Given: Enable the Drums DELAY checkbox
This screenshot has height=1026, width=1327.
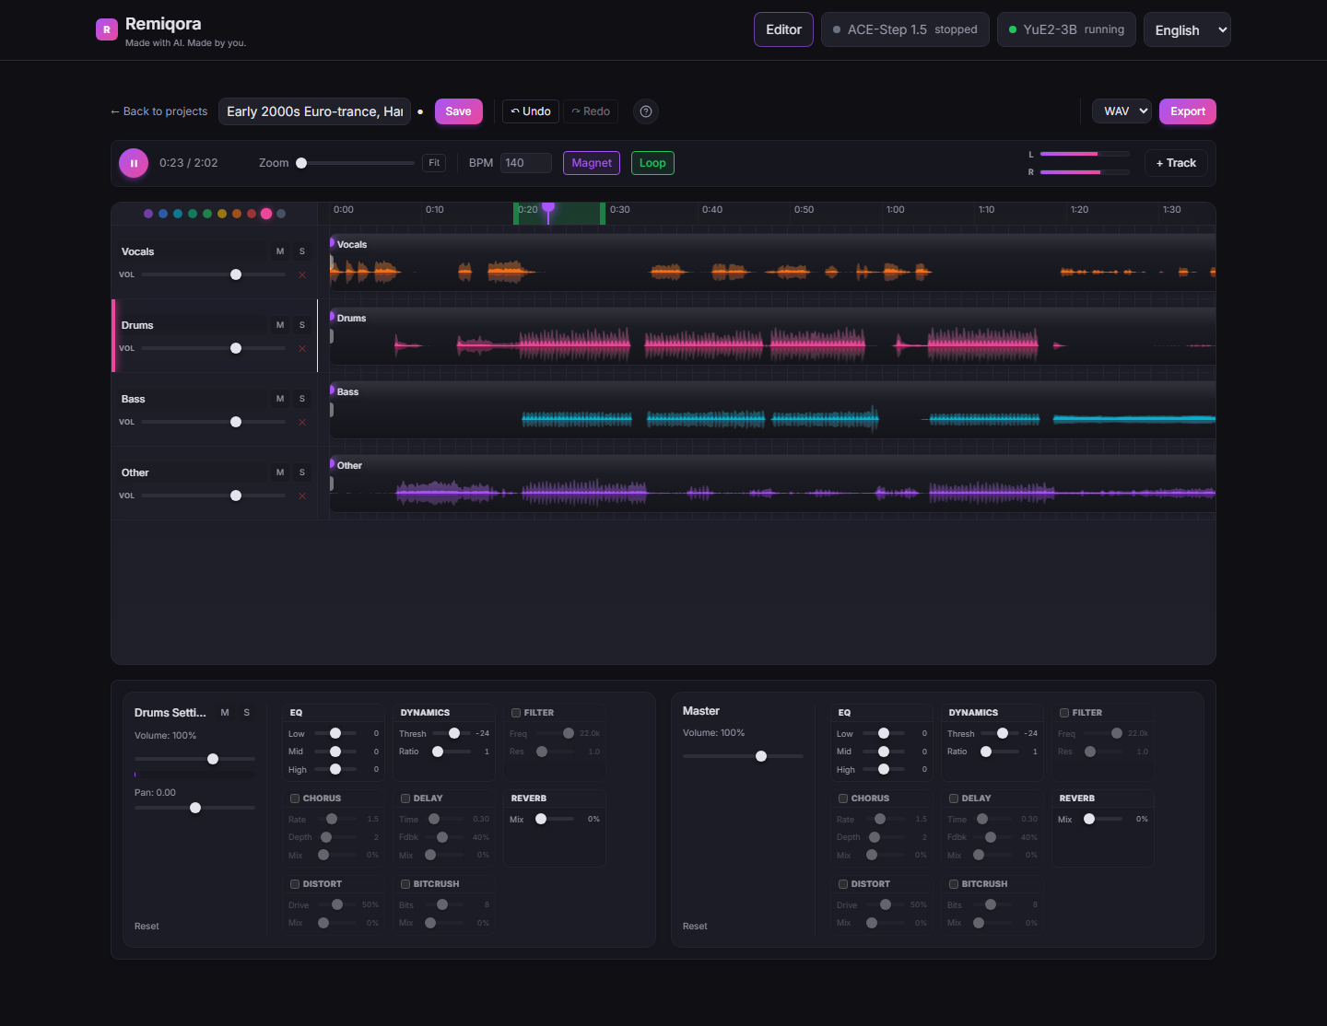Looking at the screenshot, I should (405, 799).
